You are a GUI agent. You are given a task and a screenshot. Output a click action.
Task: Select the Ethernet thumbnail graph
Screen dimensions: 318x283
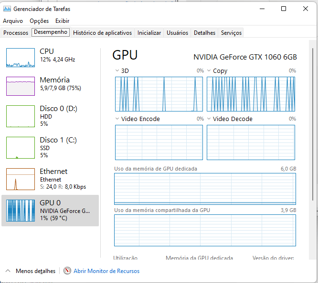(x=21, y=179)
